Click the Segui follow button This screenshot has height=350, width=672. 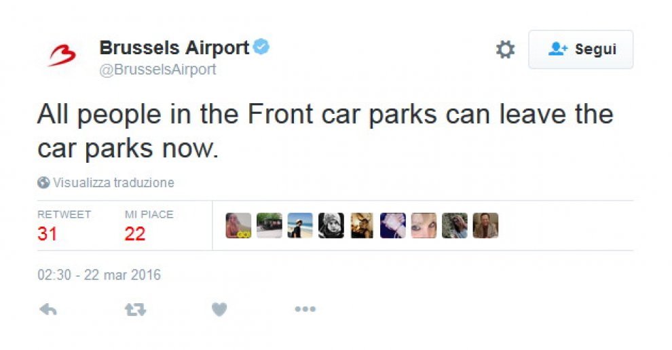coord(581,50)
